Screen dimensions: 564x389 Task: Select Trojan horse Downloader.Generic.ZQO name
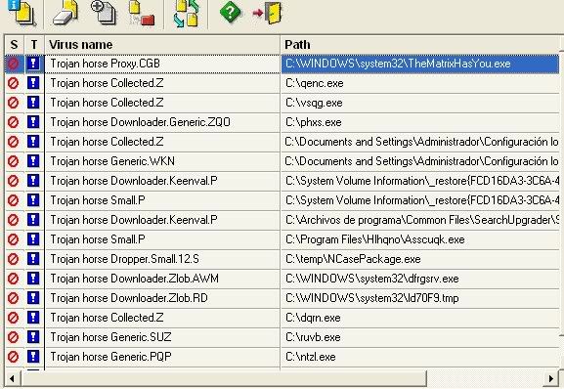[x=141, y=122]
